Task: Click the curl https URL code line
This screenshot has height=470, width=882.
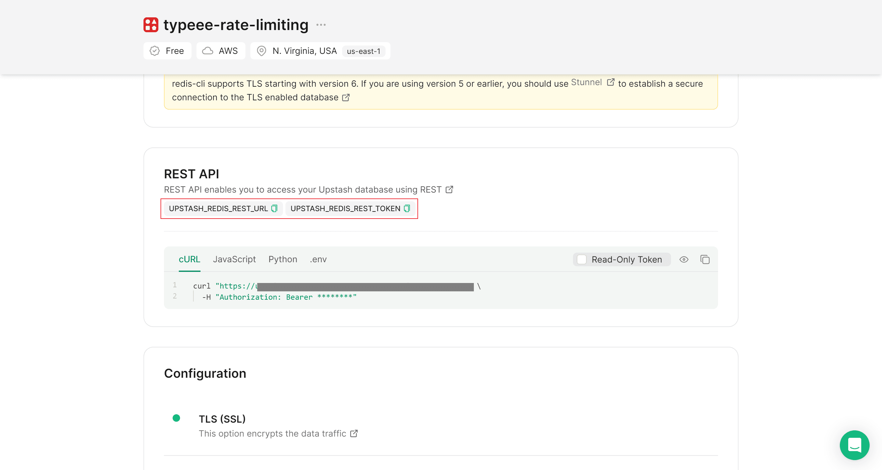Action: click(x=337, y=286)
